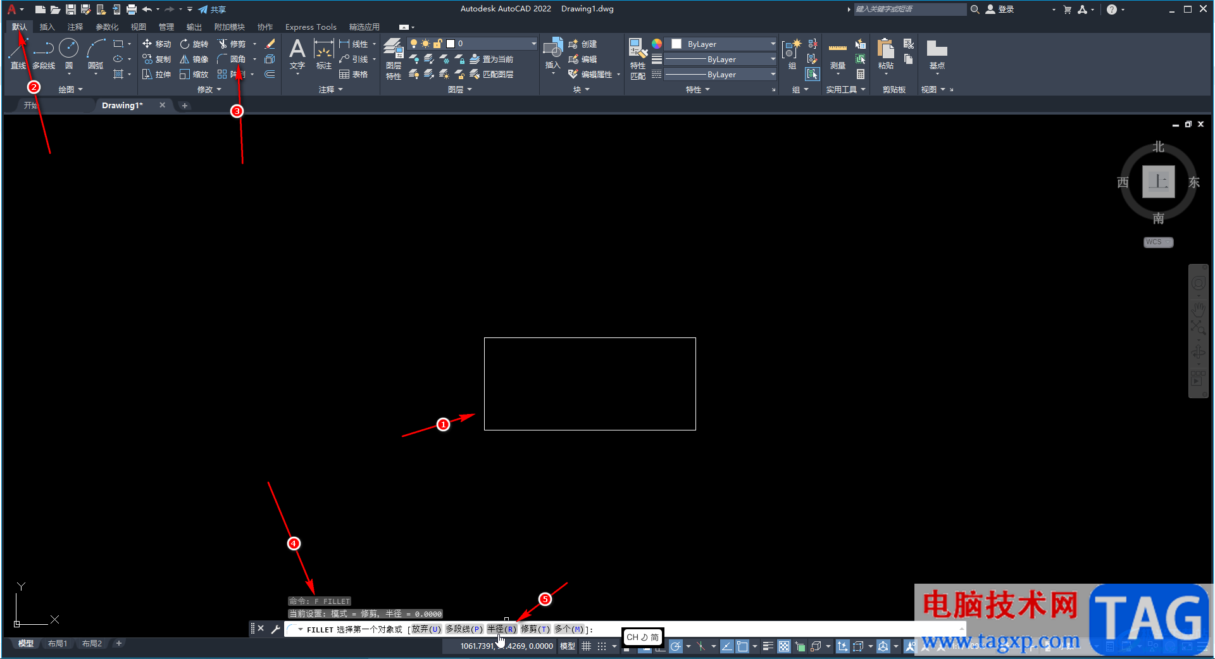Screen dimensions: 1215x659
Task: Expand the 修改 panel
Action: coord(209,90)
